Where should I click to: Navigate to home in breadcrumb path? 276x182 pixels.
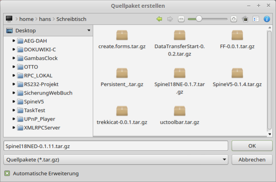pyautogui.click(x=26, y=19)
